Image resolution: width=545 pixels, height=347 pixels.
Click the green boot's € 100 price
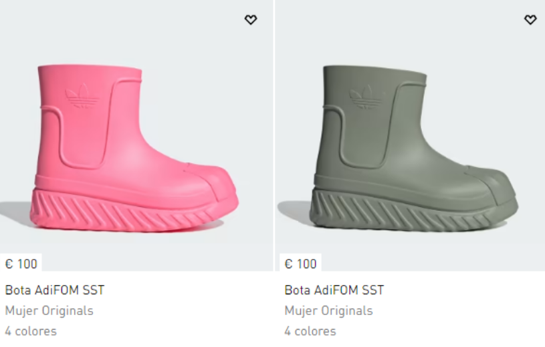coord(300,264)
